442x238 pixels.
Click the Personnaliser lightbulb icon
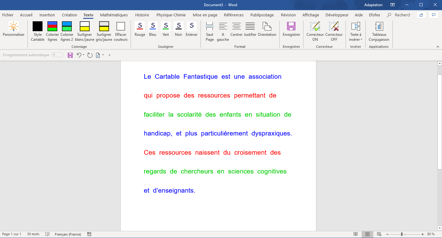(x=14, y=26)
